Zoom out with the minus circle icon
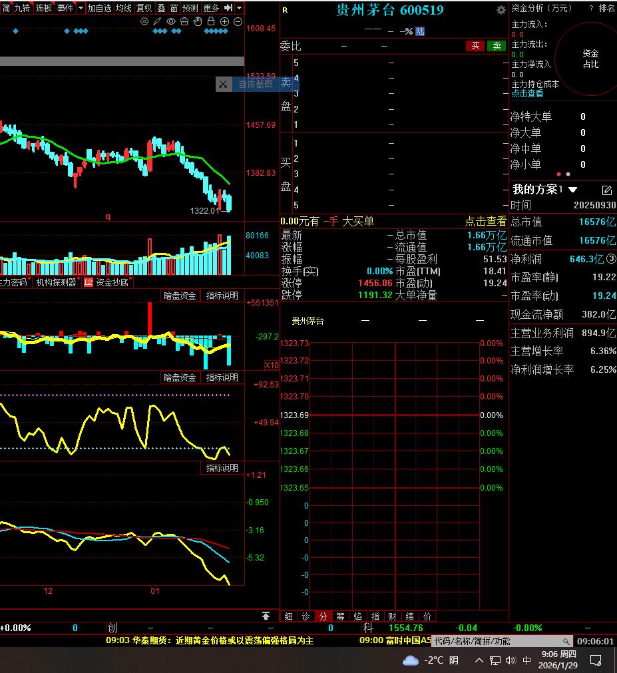 click(x=238, y=21)
